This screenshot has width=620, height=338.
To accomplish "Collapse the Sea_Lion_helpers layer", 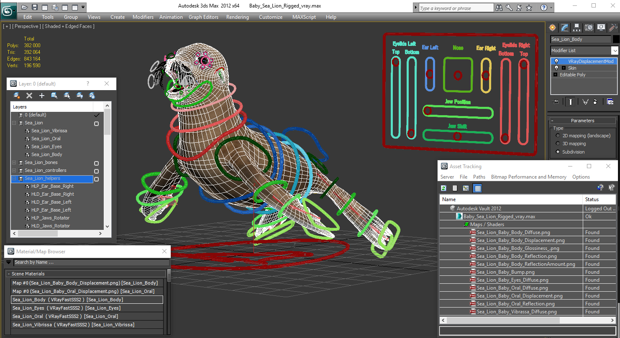I will [x=14, y=179].
